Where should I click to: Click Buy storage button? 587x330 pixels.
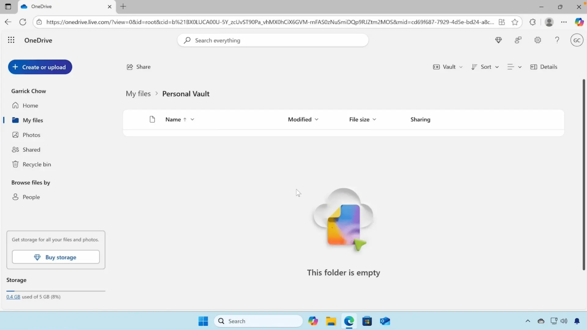click(x=56, y=257)
